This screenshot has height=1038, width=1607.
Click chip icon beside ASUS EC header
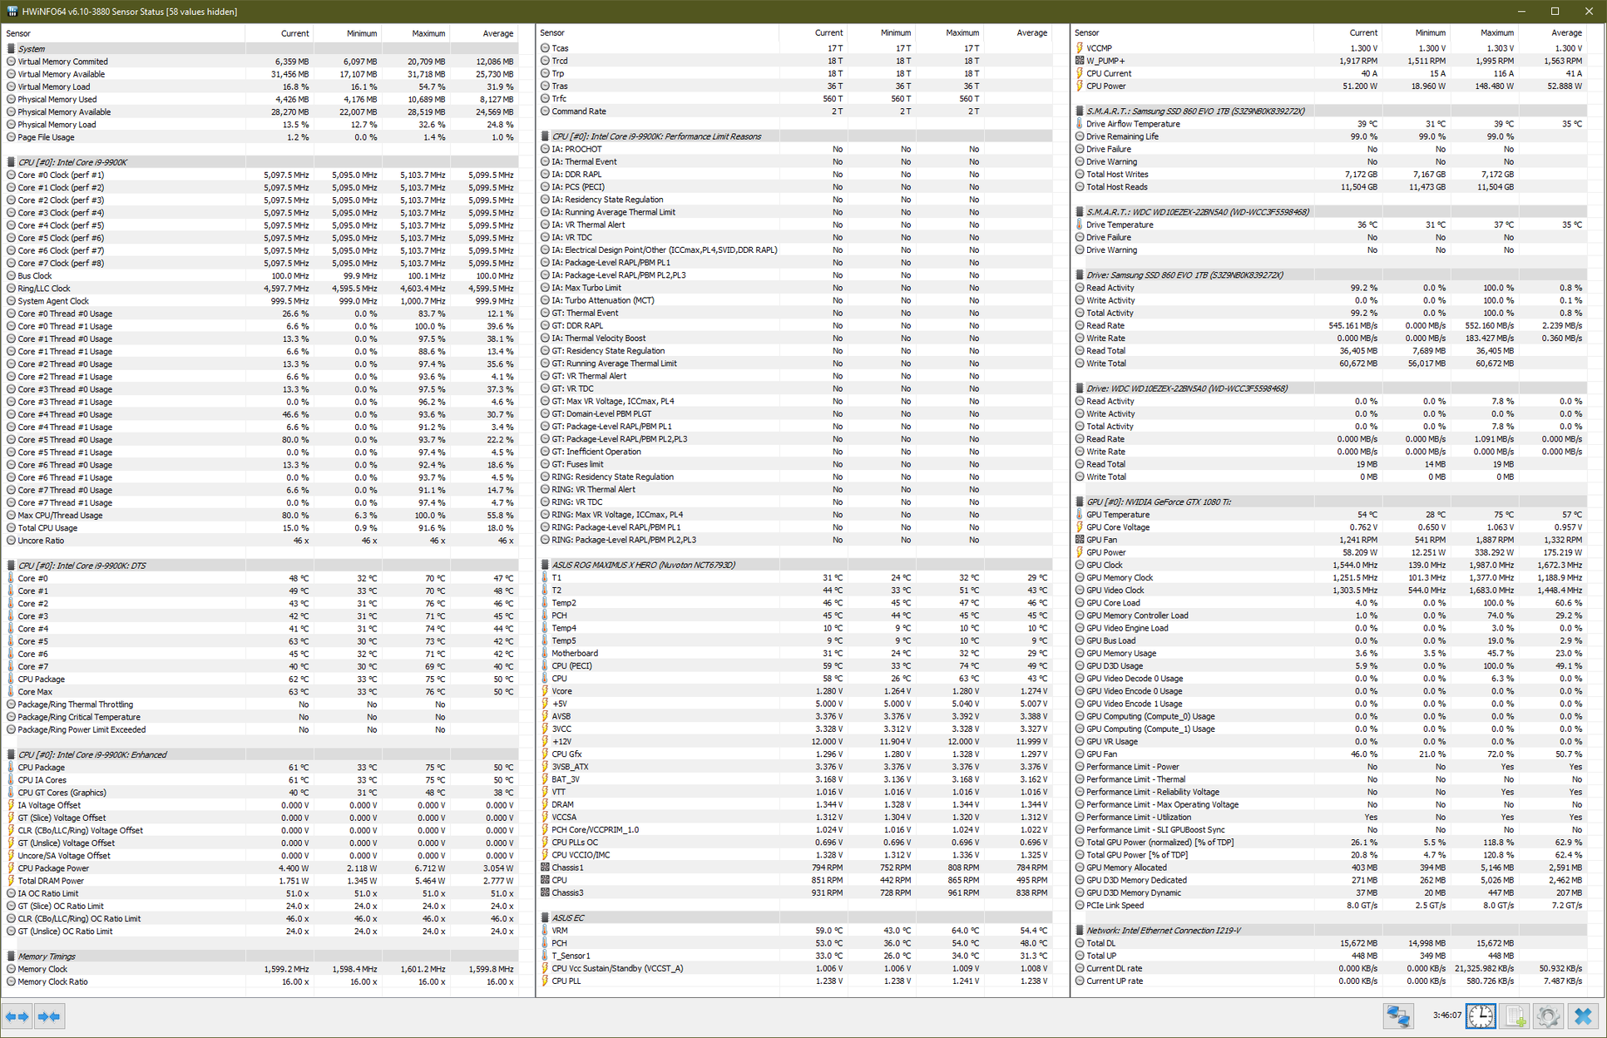pyautogui.click(x=545, y=918)
